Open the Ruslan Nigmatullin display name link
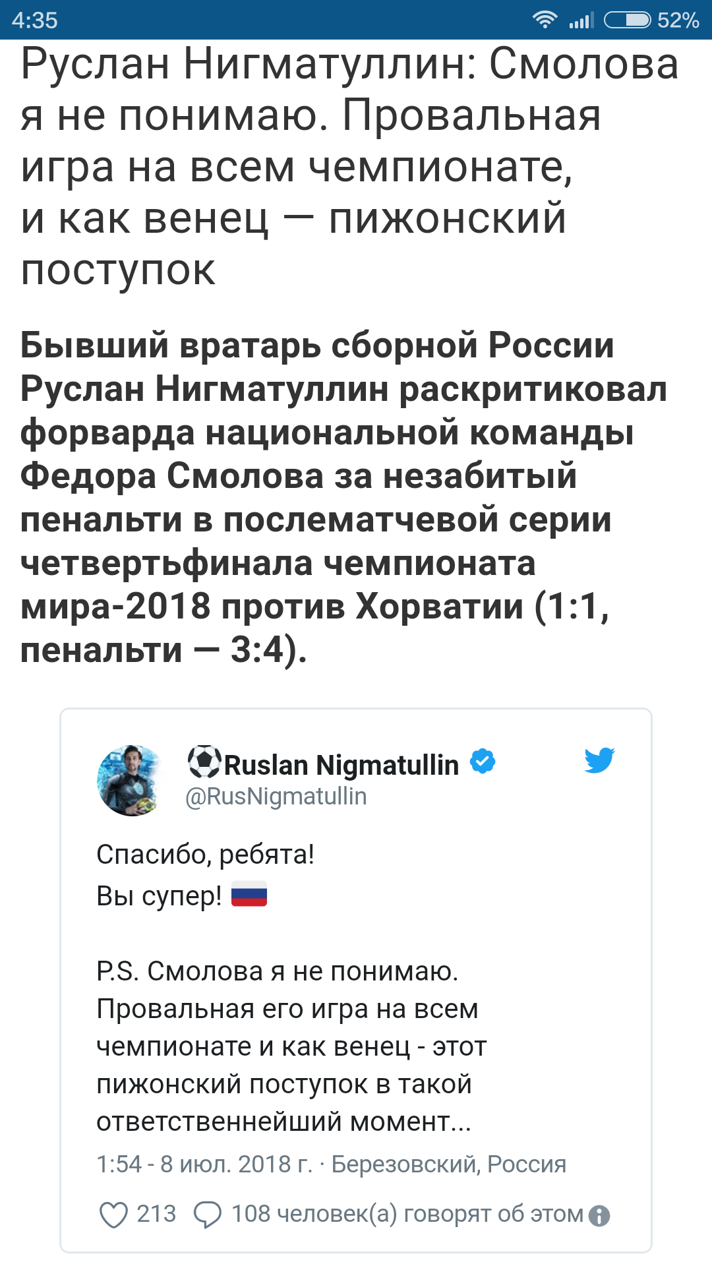712x1266 pixels. tap(341, 765)
